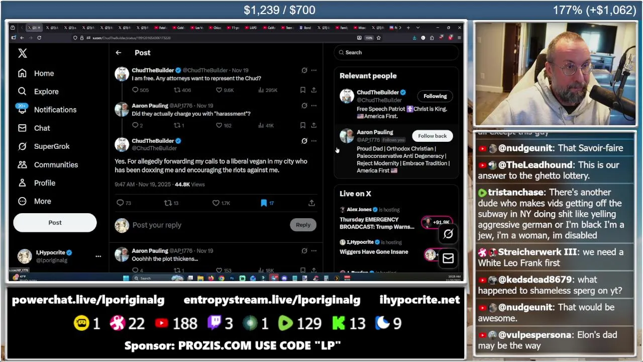Screen dimensions: 643x362
Task: Open Notifications in the sidebar
Action: click(x=47, y=110)
